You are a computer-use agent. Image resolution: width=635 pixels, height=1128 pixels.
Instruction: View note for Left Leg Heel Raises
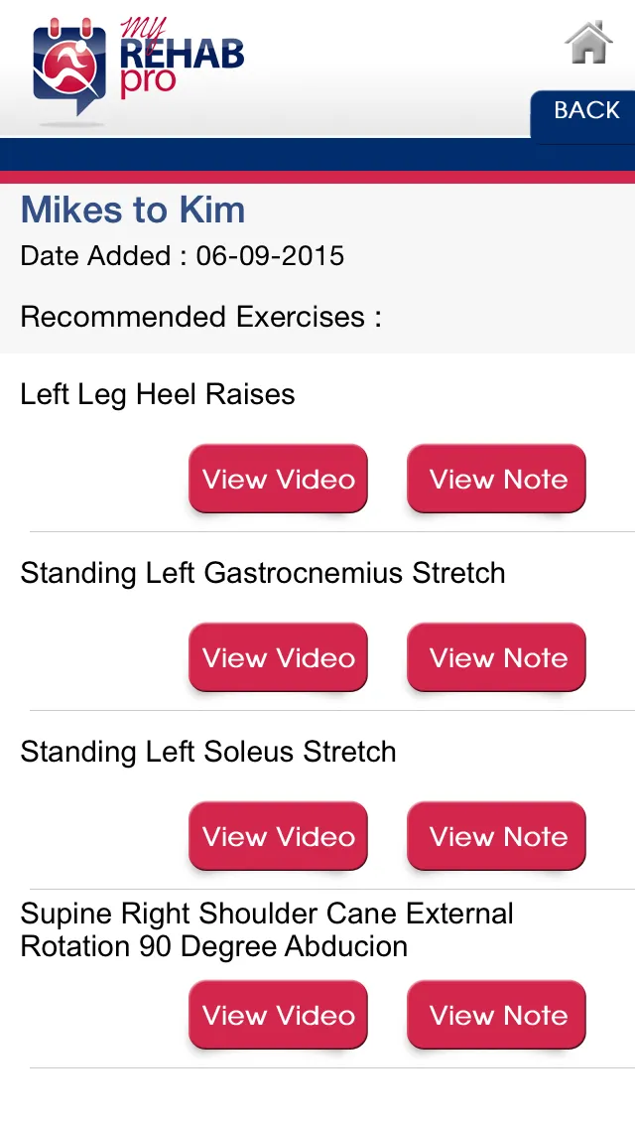pyautogui.click(x=497, y=479)
